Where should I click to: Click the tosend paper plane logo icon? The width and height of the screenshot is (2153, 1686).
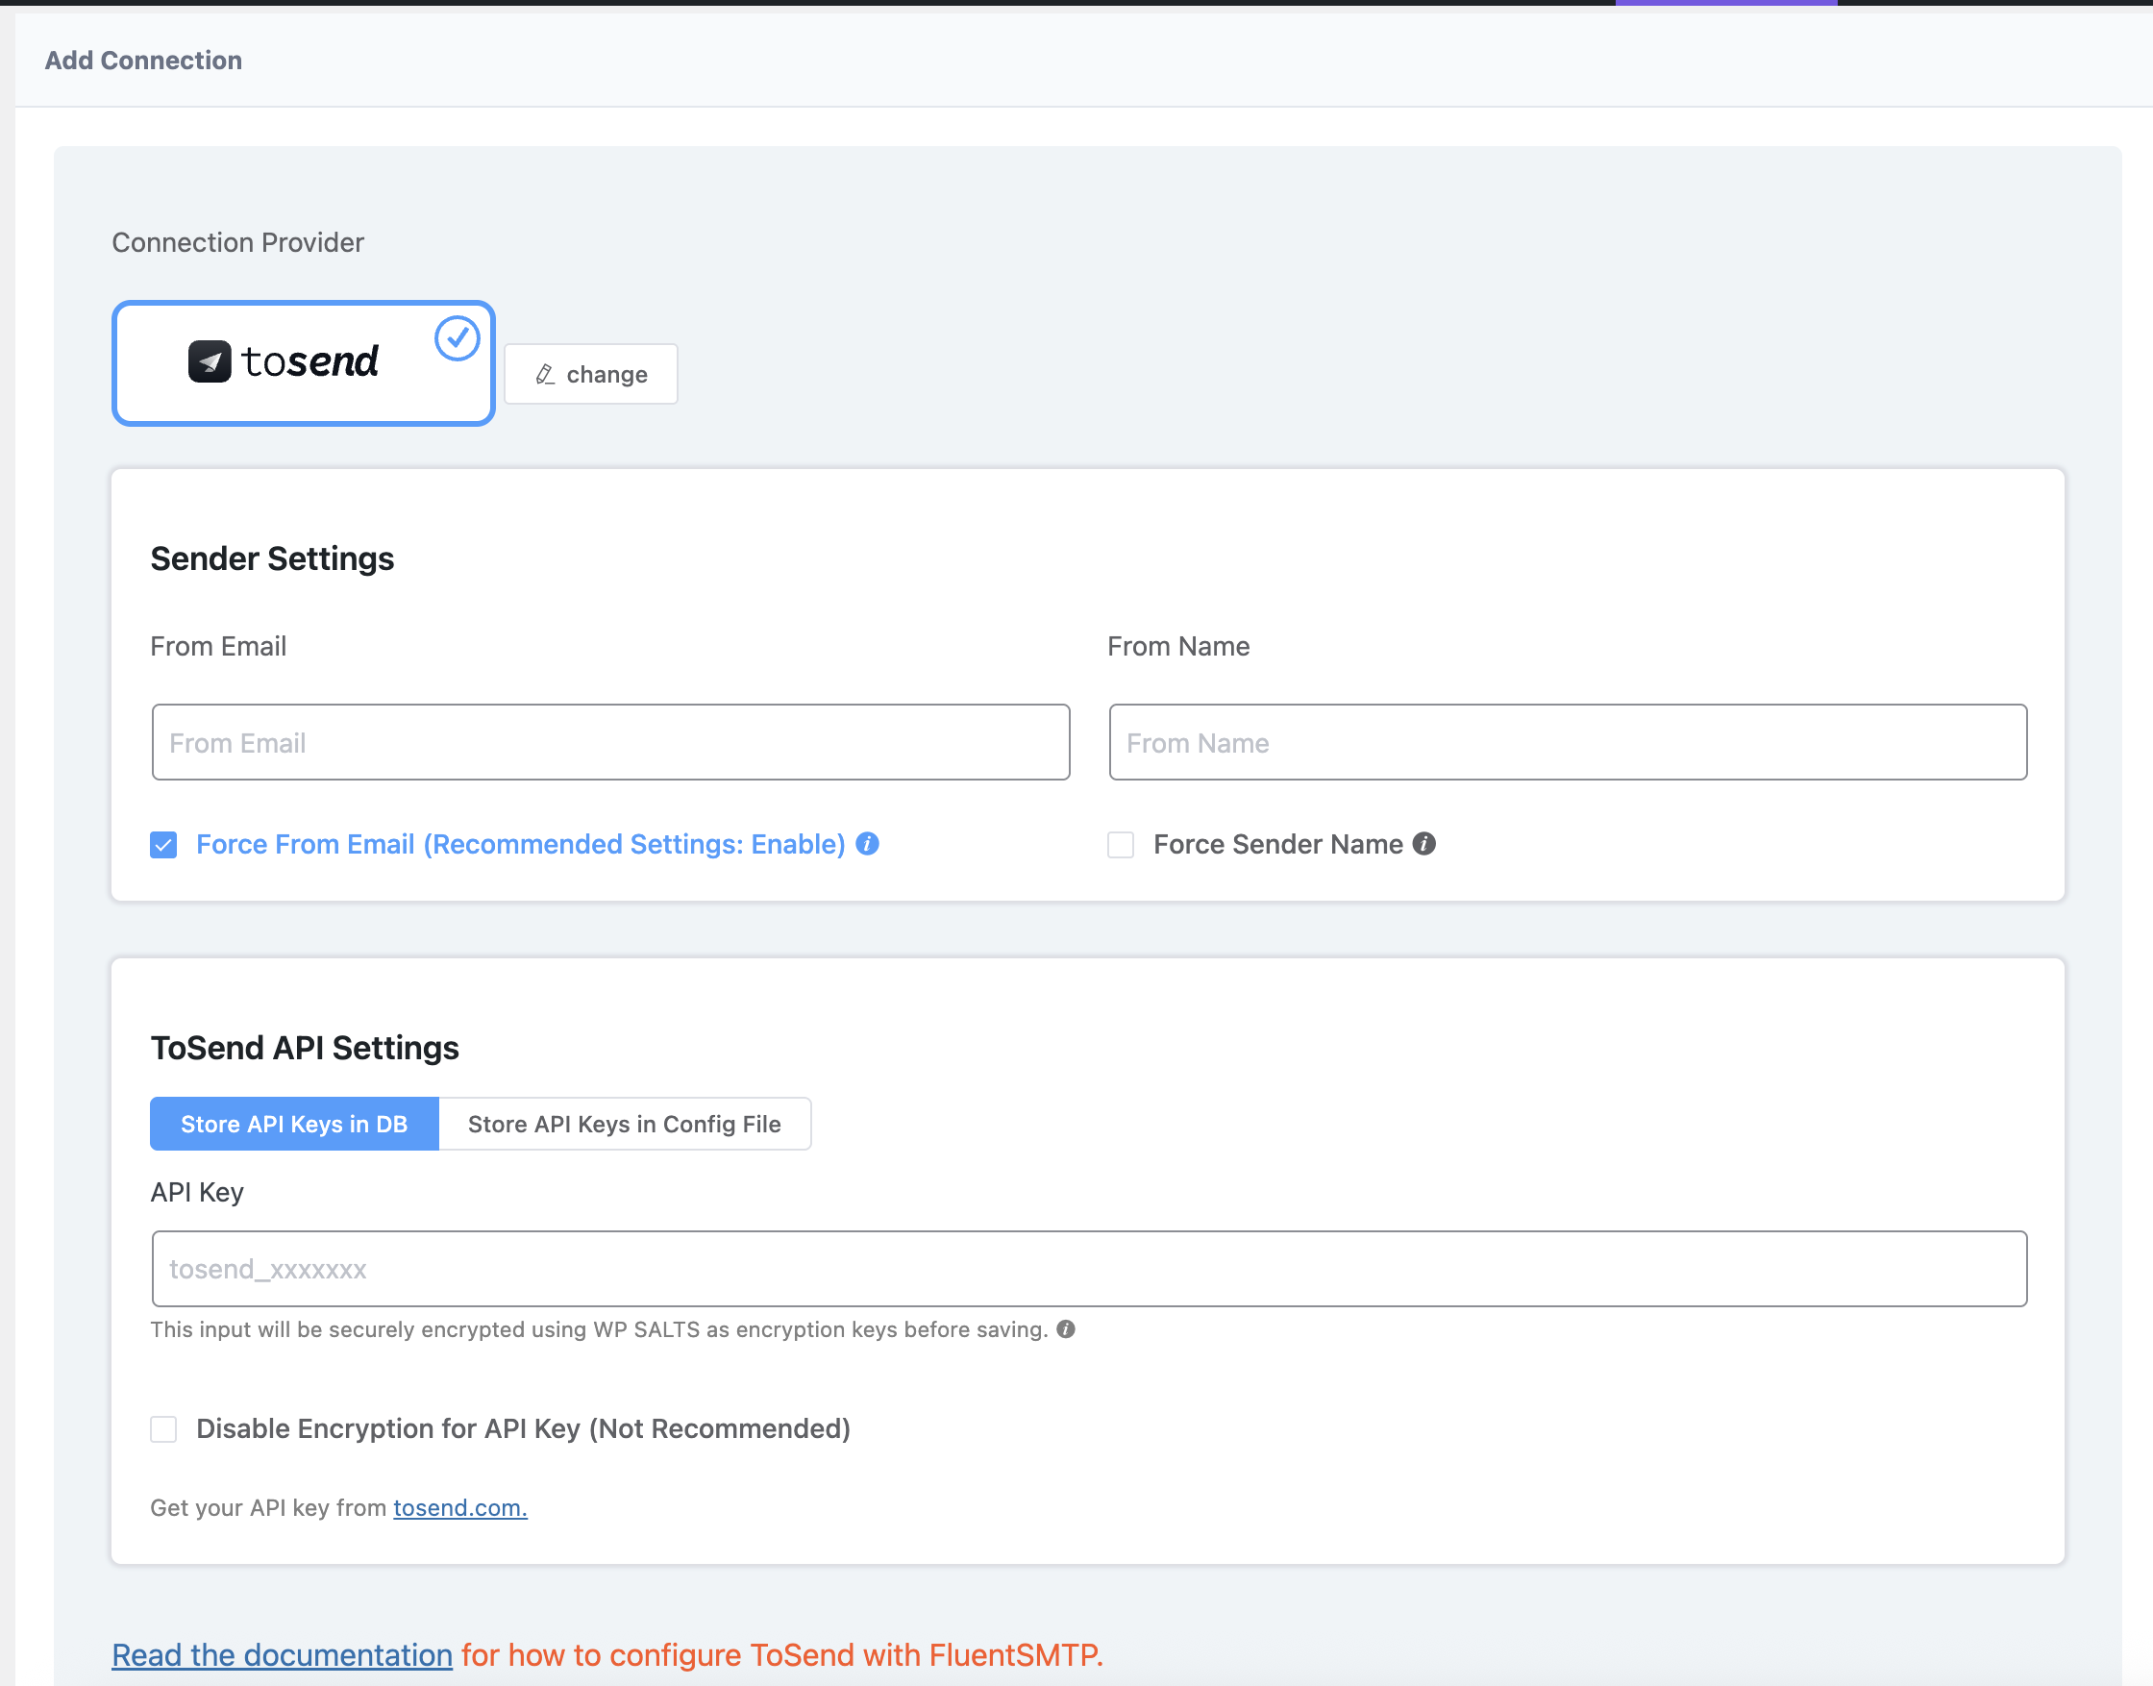[x=210, y=361]
